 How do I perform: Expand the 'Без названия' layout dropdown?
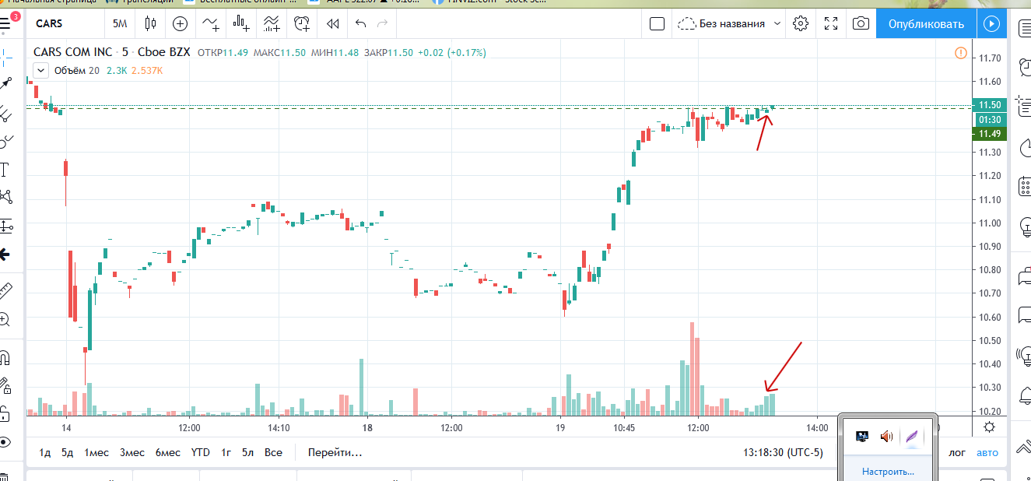pyautogui.click(x=730, y=23)
